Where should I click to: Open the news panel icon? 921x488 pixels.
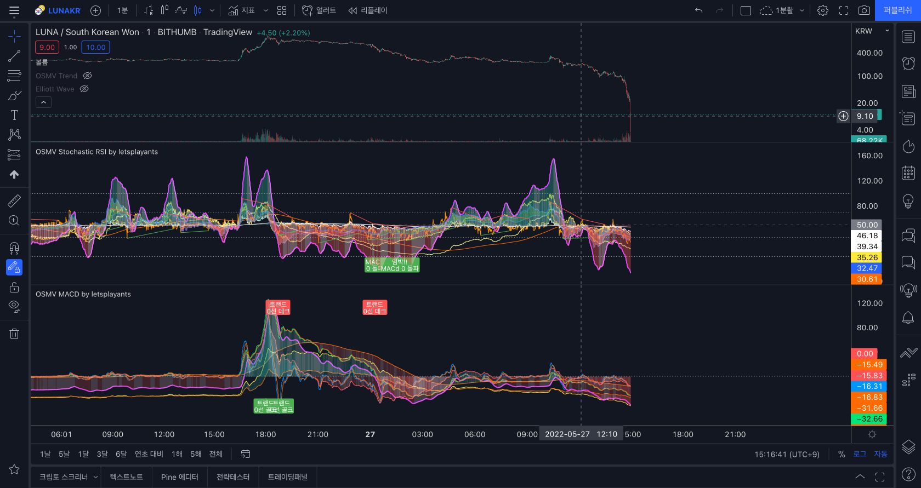pyautogui.click(x=908, y=91)
